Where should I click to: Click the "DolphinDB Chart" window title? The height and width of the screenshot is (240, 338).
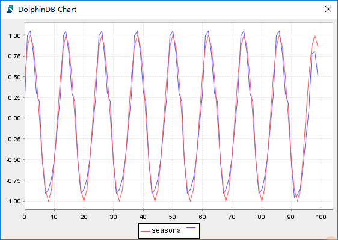47,10
